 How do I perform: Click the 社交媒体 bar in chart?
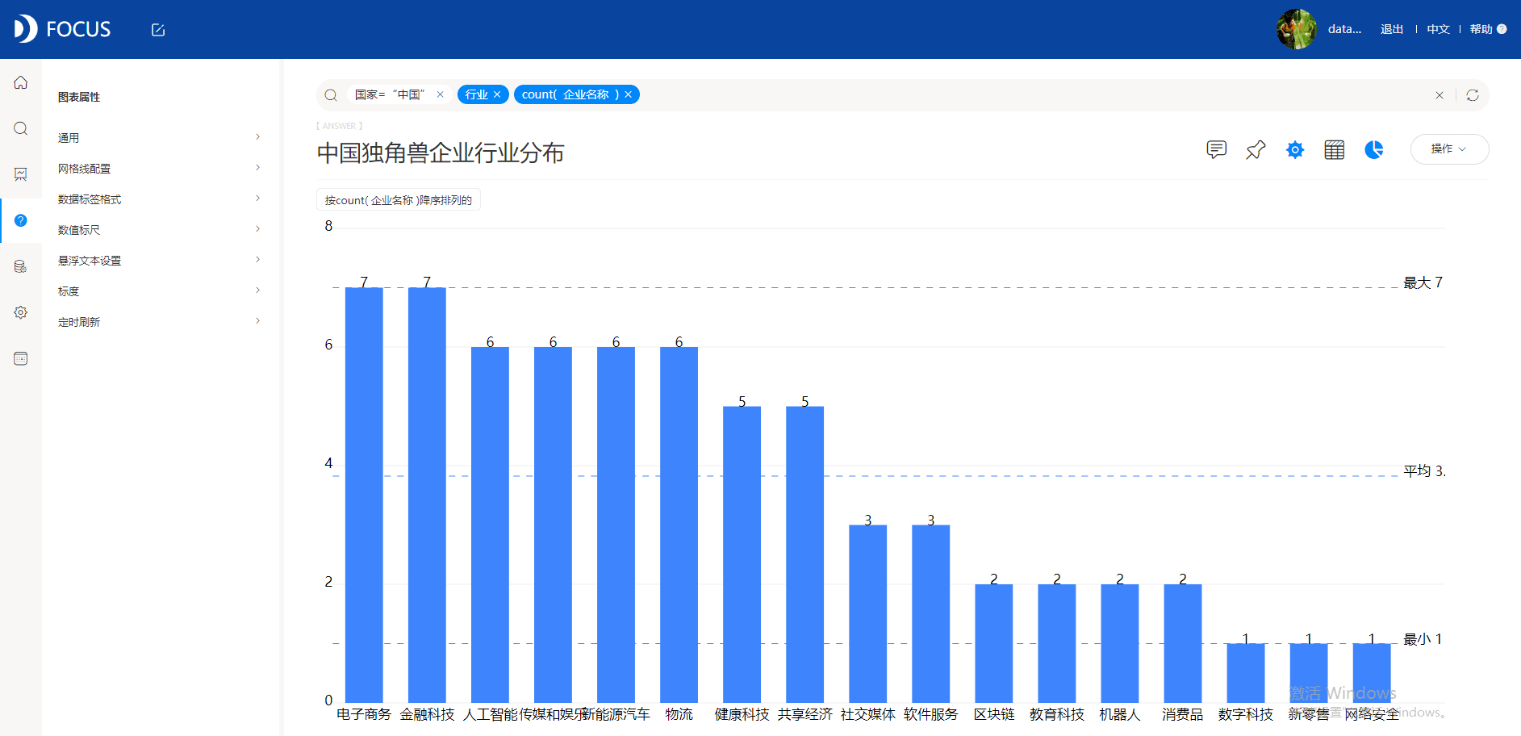point(867,613)
